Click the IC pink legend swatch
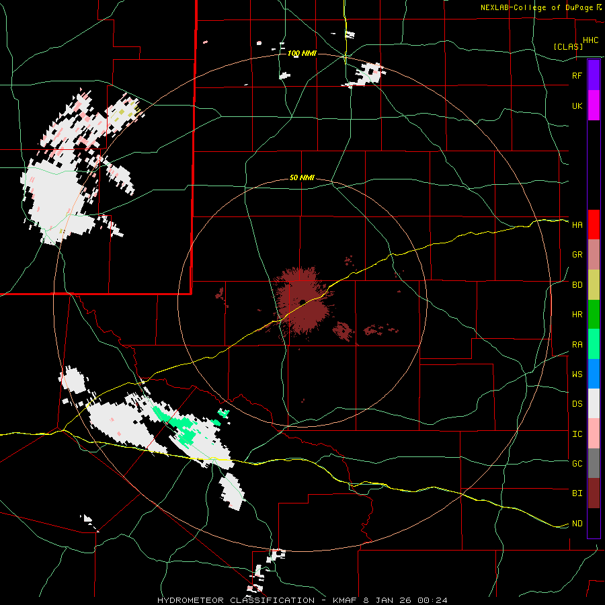Viewport: 605px width, 605px height. coord(594,434)
